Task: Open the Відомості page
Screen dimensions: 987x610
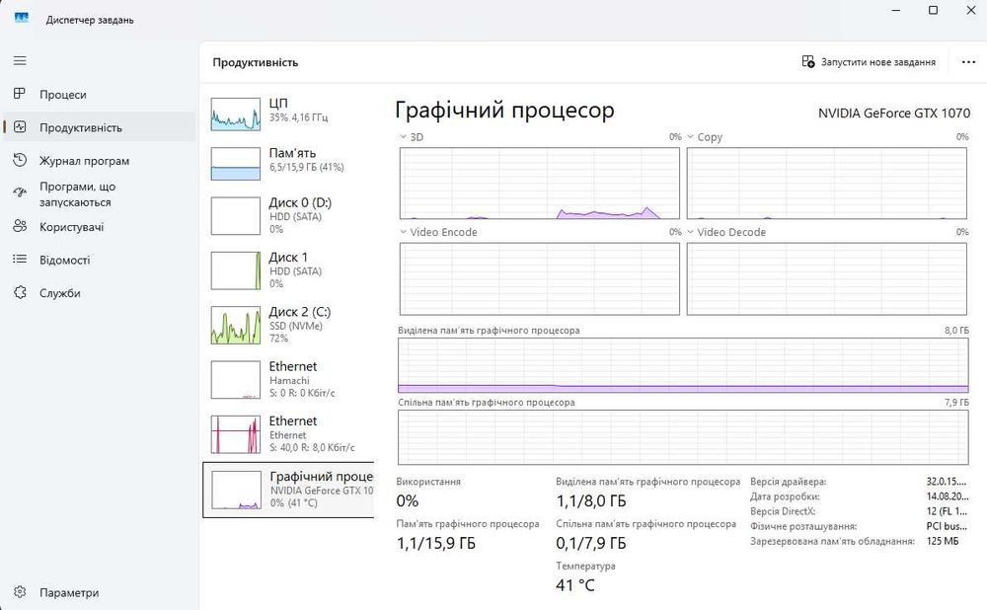Action: tap(100, 260)
